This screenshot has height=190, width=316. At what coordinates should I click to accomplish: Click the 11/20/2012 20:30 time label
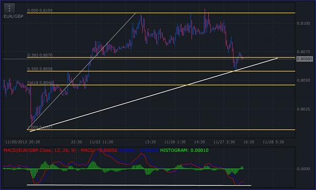pyautogui.click(x=23, y=142)
